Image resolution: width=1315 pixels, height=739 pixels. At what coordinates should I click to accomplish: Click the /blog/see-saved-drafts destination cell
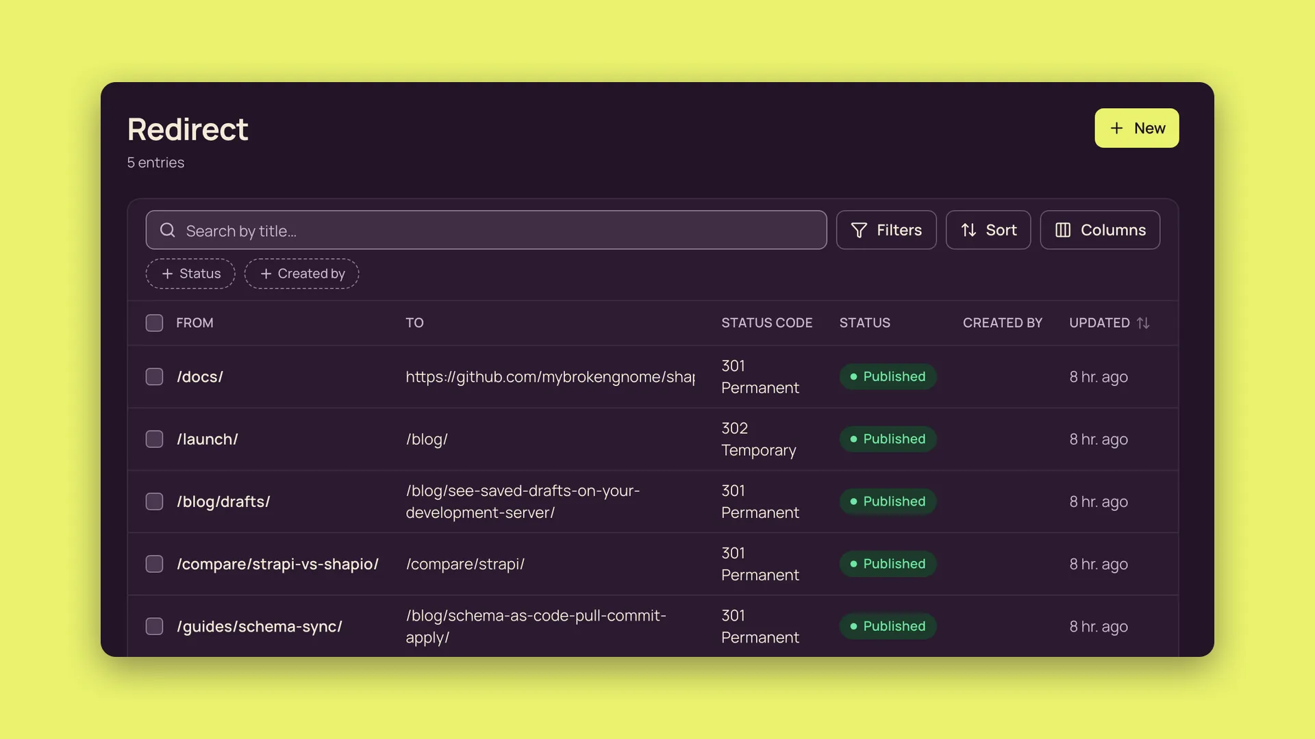523,502
